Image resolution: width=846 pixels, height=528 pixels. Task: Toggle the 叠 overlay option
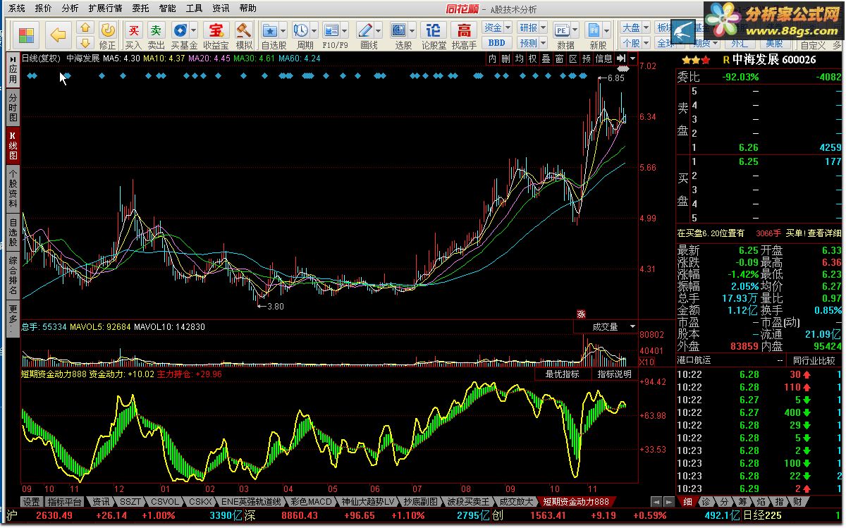[x=546, y=59]
